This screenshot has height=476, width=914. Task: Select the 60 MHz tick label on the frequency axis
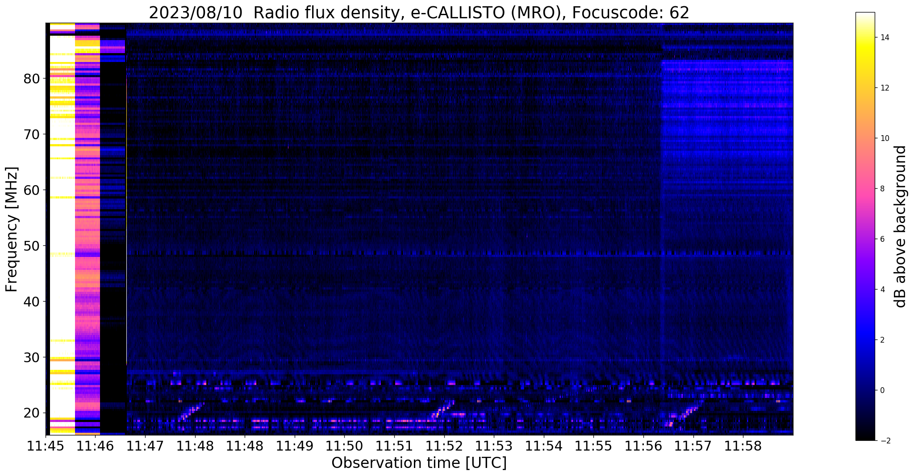point(32,190)
